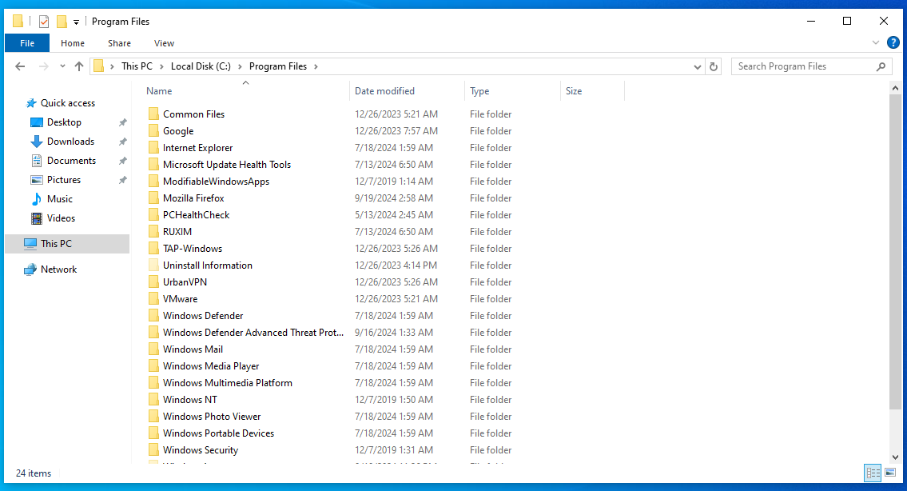This screenshot has width=907, height=491.
Task: Select Videos in the navigation pane
Action: [x=61, y=218]
